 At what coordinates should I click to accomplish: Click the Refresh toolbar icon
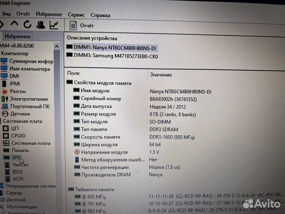[27, 25]
